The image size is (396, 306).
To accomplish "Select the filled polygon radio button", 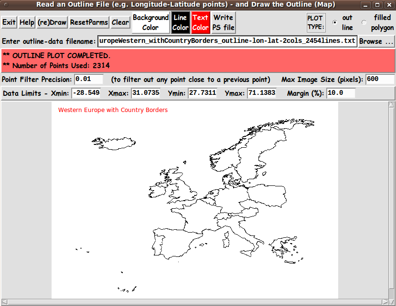I will 364,22.
